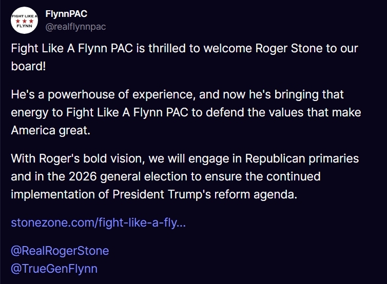Open the Fight Like A Flynn profile avatar

pos(24,20)
